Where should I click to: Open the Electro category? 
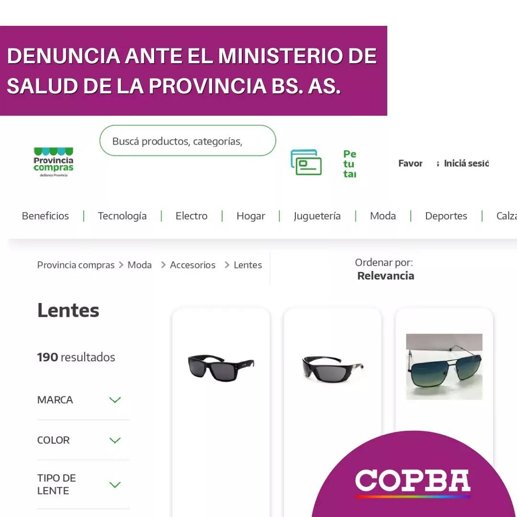pyautogui.click(x=191, y=216)
